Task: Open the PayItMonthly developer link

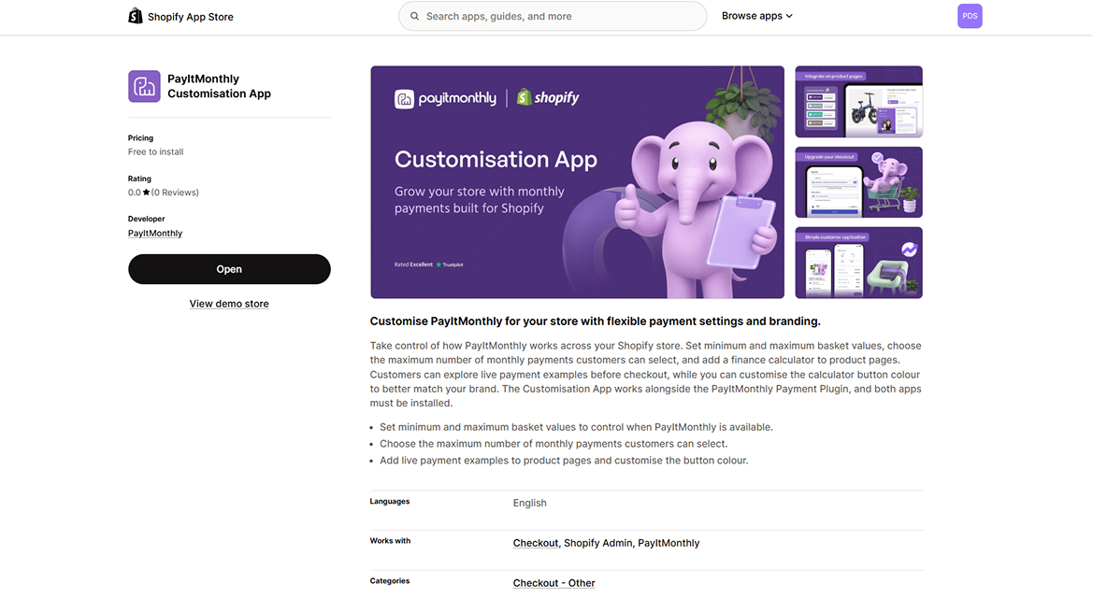Action: [155, 234]
